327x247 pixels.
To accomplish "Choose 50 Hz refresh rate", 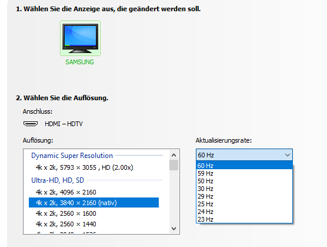I will click(x=244, y=181).
